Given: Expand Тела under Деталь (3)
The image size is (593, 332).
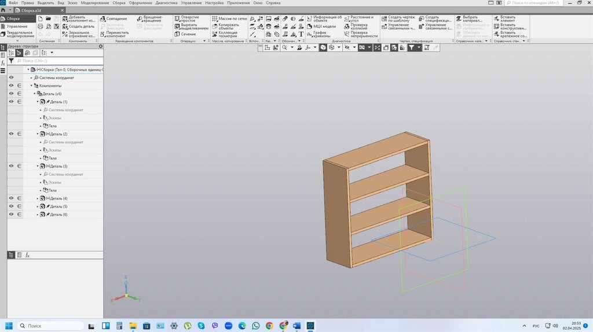Looking at the screenshot, I should [x=41, y=190].
